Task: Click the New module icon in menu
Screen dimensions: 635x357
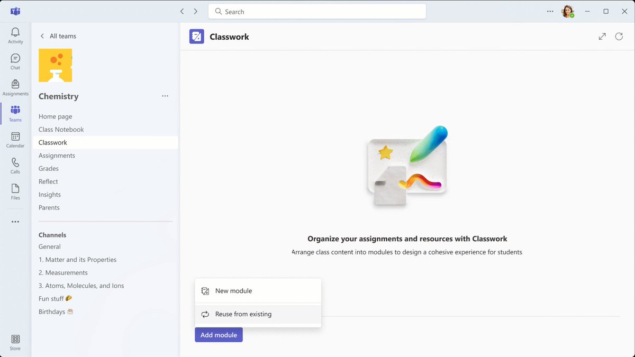Action: point(205,291)
